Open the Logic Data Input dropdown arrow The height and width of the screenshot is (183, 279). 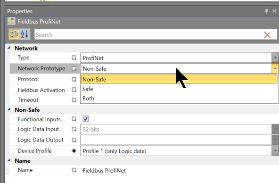click(275, 129)
